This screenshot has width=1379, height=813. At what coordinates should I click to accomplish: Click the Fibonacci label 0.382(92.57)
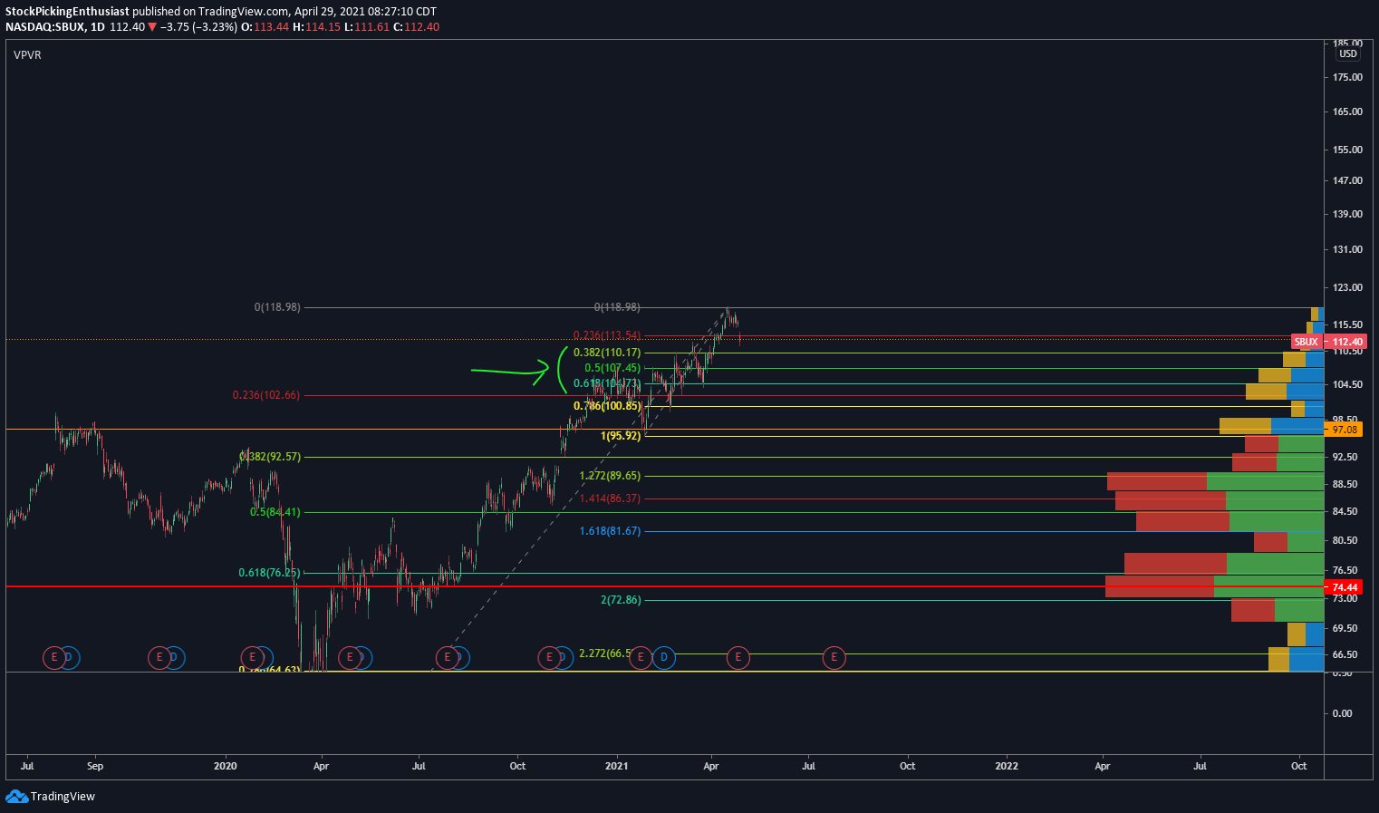click(270, 457)
